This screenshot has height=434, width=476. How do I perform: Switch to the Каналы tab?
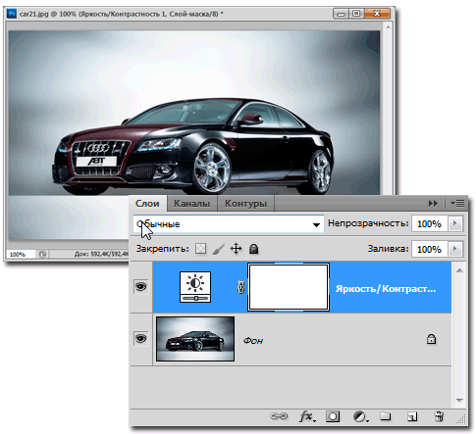[192, 204]
